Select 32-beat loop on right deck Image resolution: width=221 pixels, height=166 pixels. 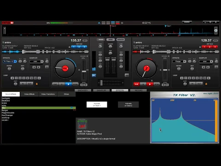point(205,78)
